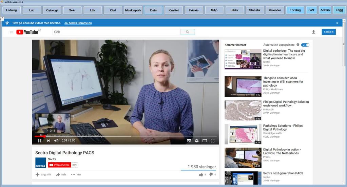Click the video progress bar

click(126, 136)
